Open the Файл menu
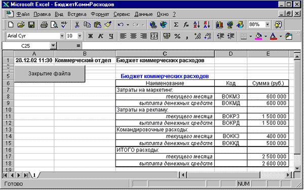 click(x=23, y=14)
